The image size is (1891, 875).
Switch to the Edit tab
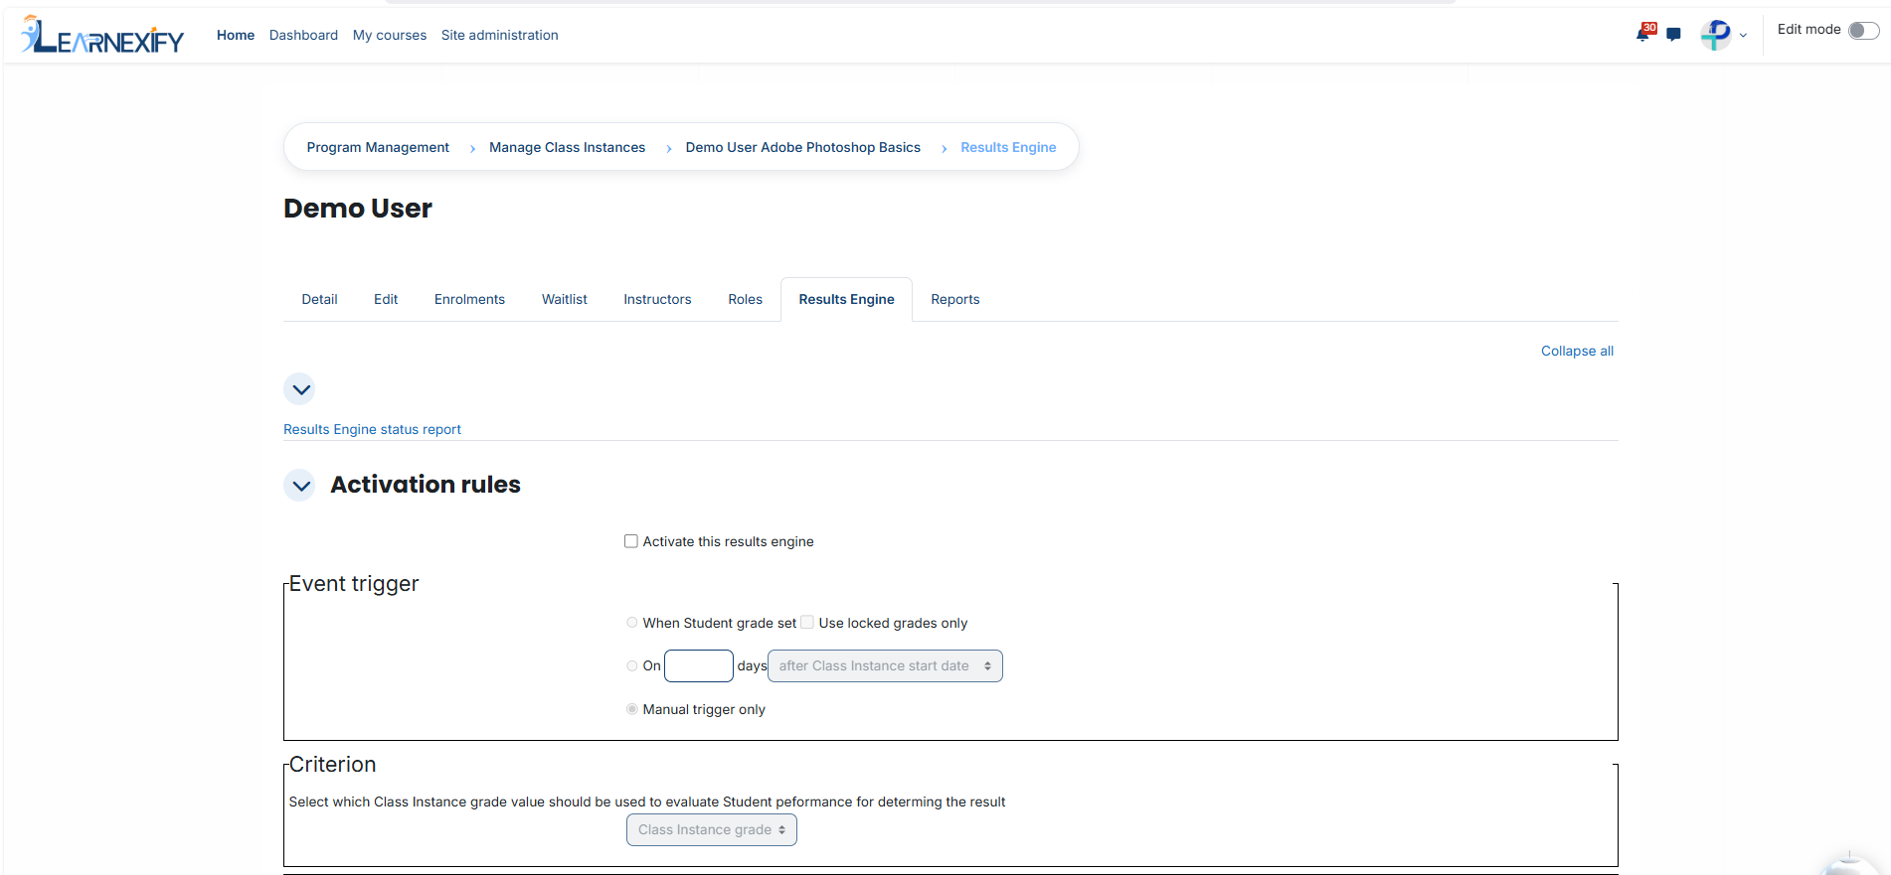(x=386, y=299)
